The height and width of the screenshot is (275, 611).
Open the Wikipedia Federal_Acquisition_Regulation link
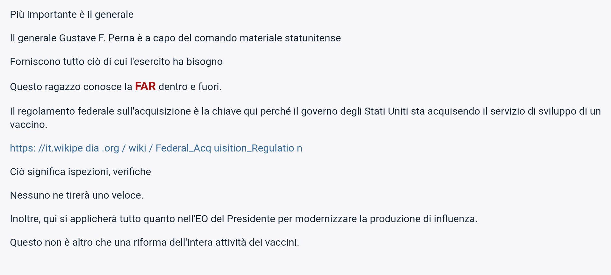(156, 148)
